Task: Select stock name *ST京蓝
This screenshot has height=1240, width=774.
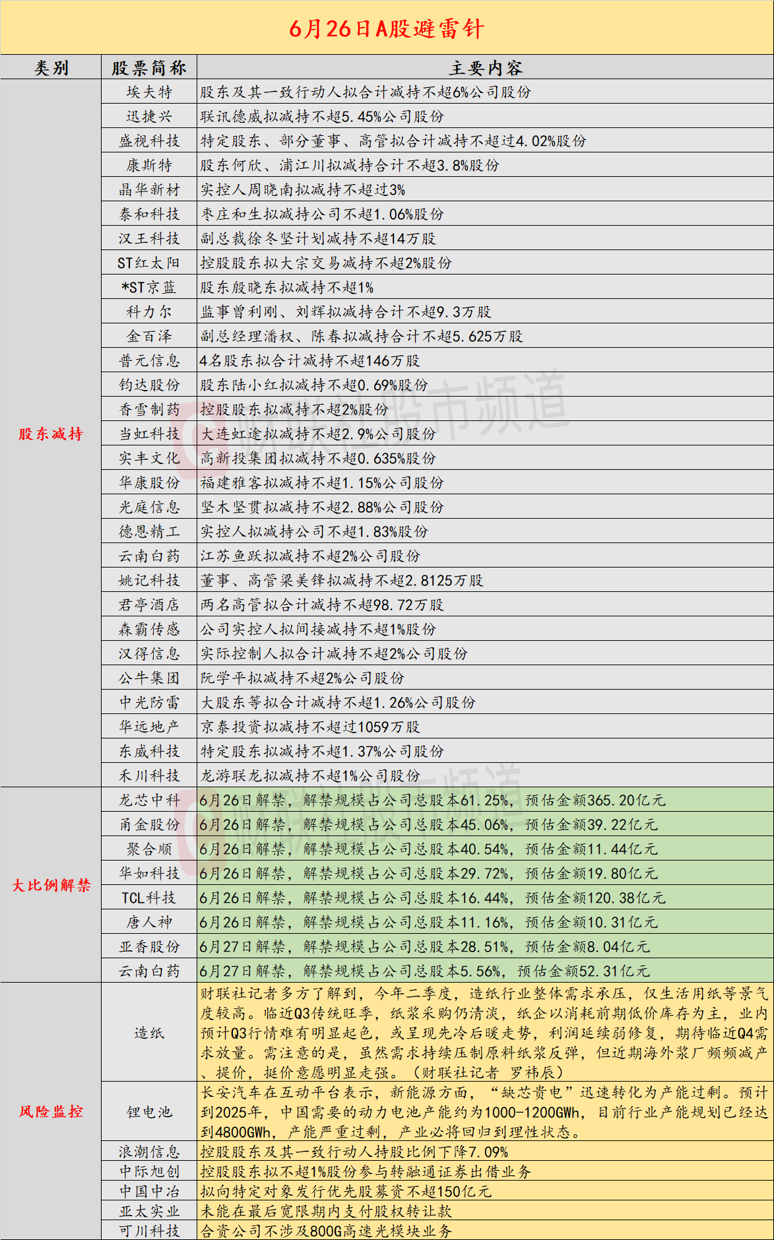Action: [149, 287]
